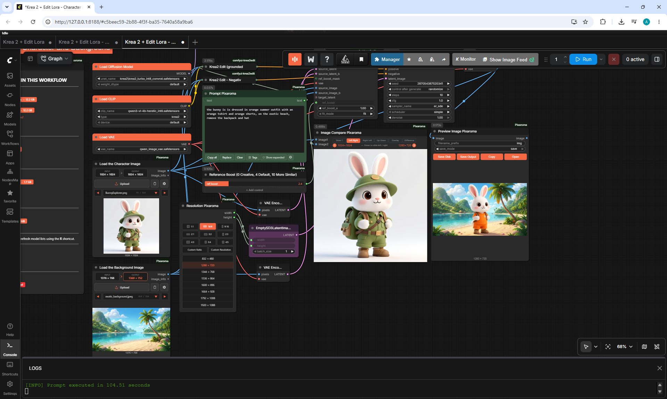
Task: Open the Nodes library sidebar
Action: [x=10, y=99]
